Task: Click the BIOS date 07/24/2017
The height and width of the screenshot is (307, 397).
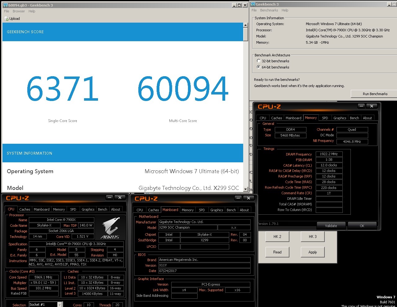Action: (x=204, y=271)
